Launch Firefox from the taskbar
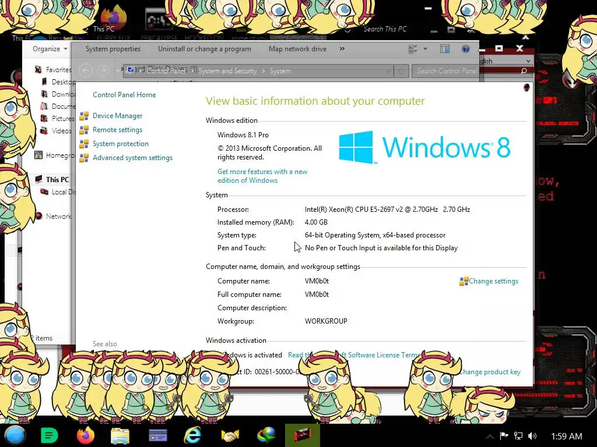This screenshot has height=447, width=597. pos(85,435)
